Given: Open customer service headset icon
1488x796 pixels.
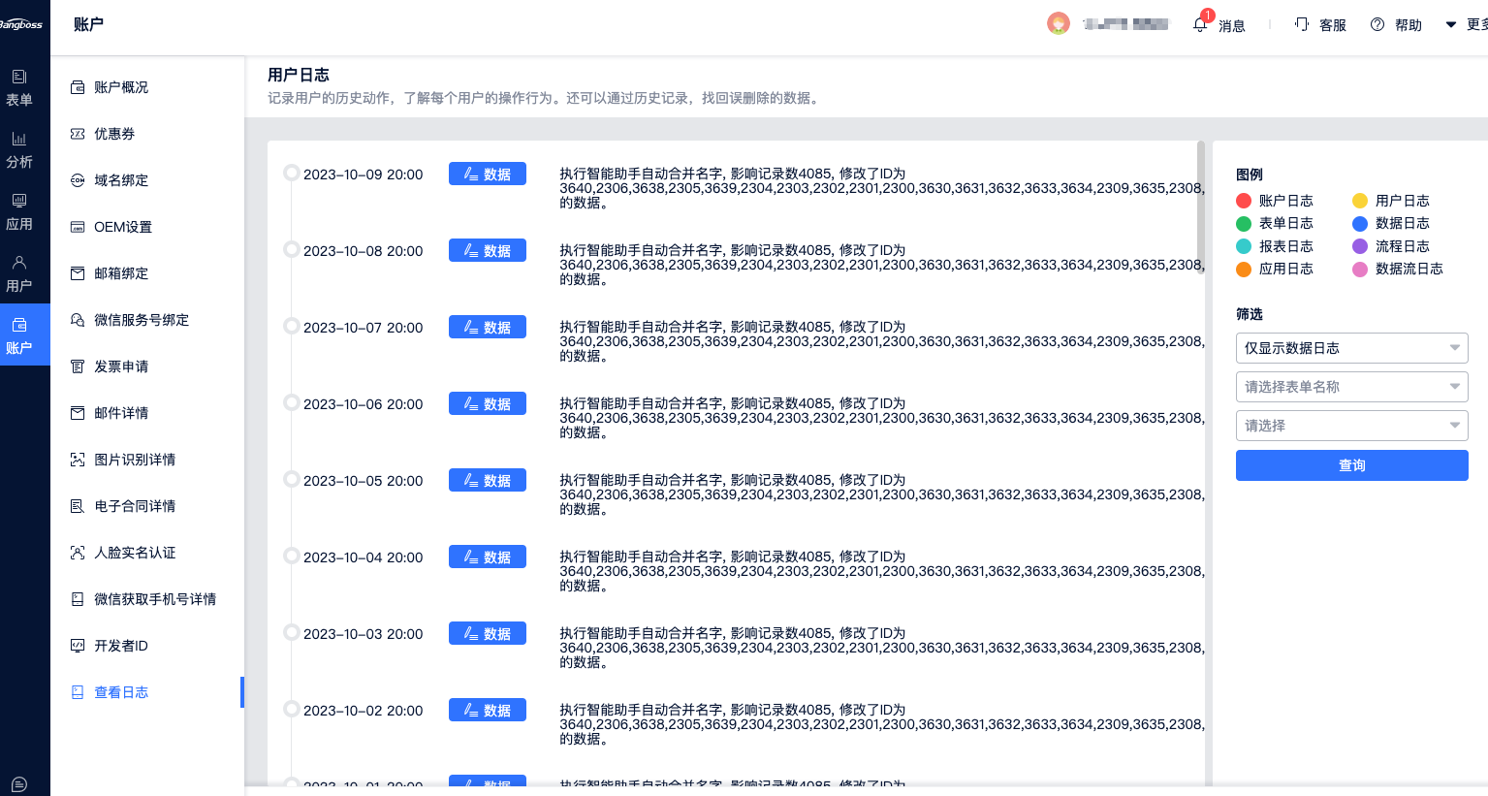Looking at the screenshot, I should click(x=1302, y=24).
